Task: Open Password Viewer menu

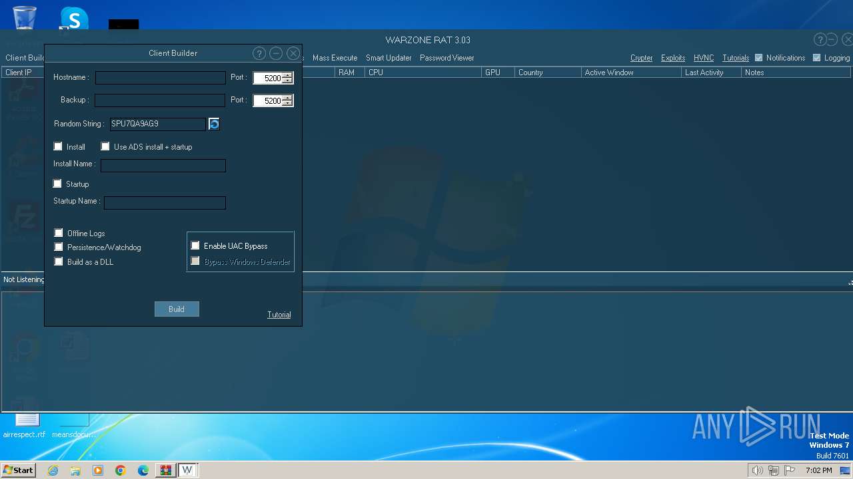Action: (x=447, y=58)
